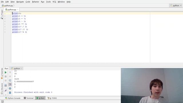Expand more run actions double chevron

(6, 95)
